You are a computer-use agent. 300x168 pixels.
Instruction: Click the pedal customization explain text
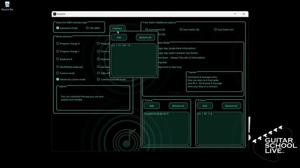pyautogui.click(x=82, y=98)
